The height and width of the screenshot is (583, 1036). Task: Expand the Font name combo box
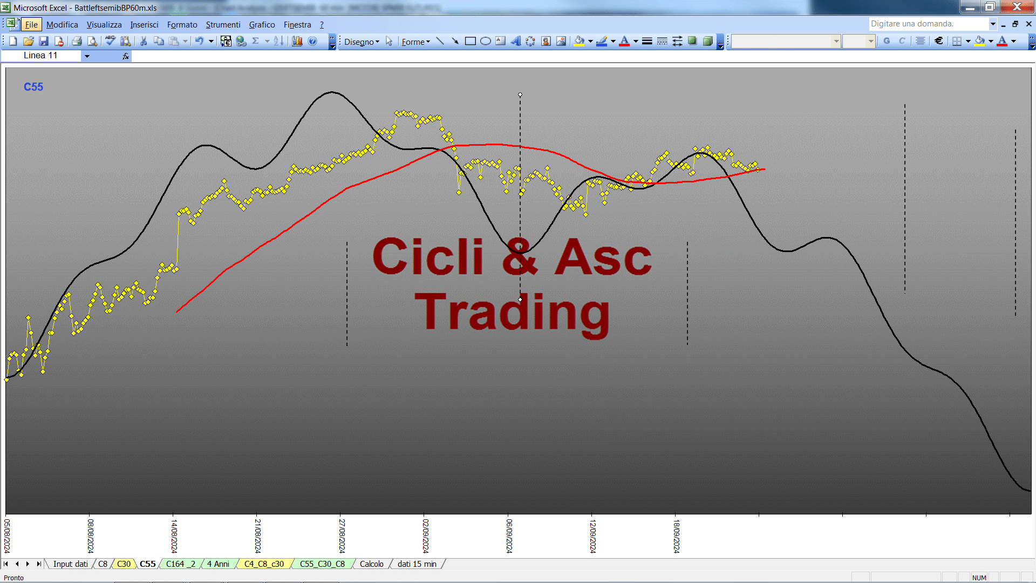(x=836, y=41)
